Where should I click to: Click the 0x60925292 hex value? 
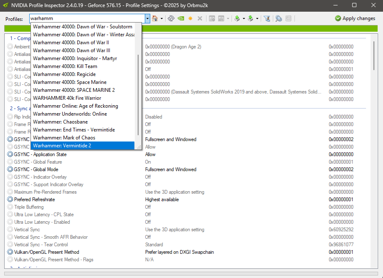(341, 230)
